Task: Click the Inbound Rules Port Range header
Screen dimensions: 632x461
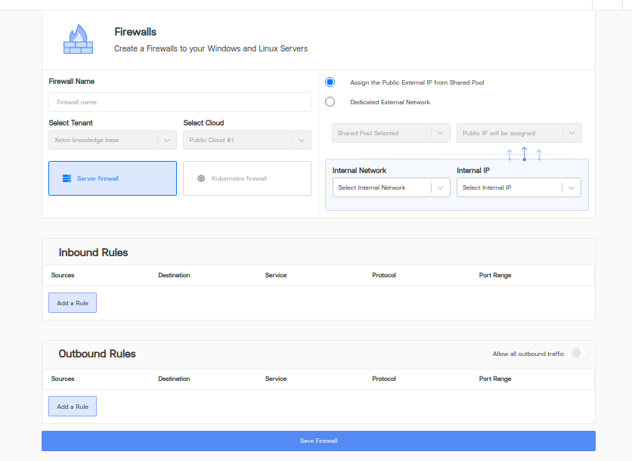Action: coord(495,275)
